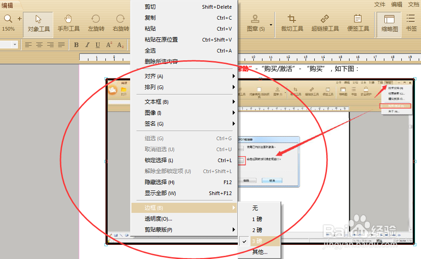421x259 pixels.
Task: Open the 文件 menu at top right
Action: (380, 5)
